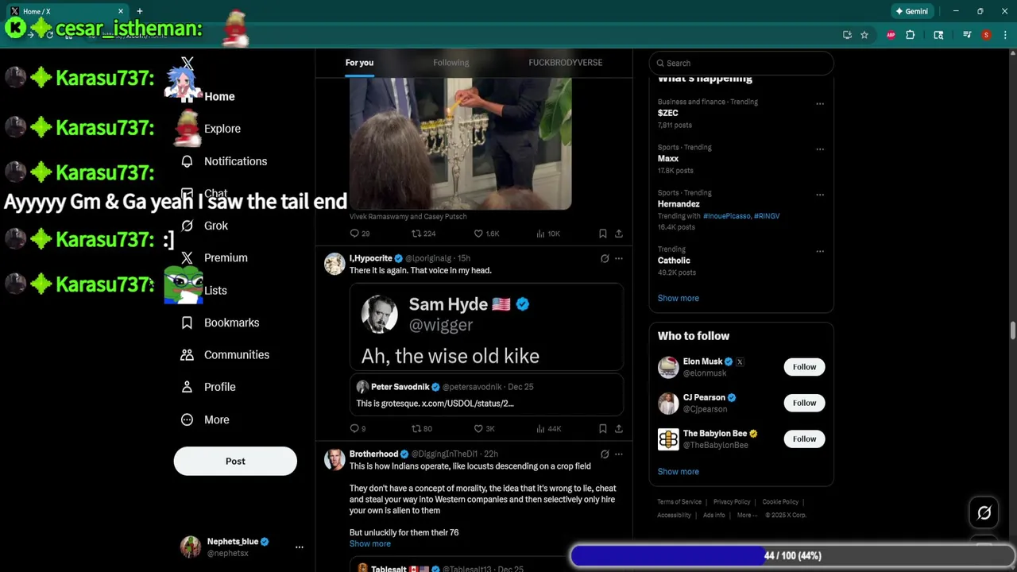1017x572 pixels.
Task: Follow Elon Musk
Action: click(804, 367)
